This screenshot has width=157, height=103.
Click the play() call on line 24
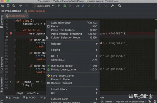coord(27,85)
